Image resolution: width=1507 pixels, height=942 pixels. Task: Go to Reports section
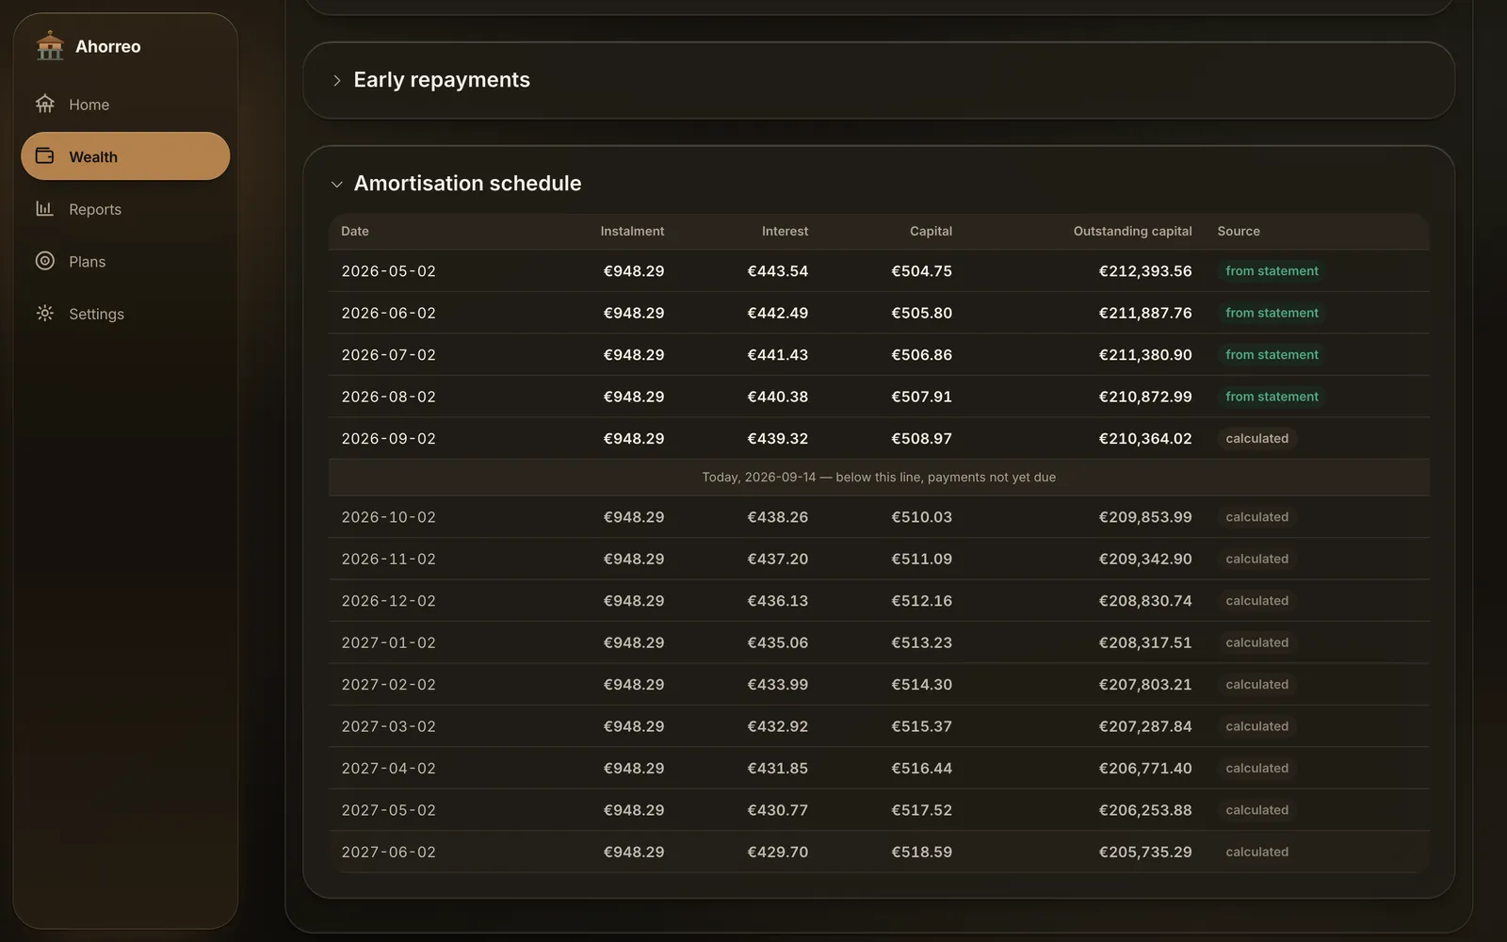tap(125, 209)
